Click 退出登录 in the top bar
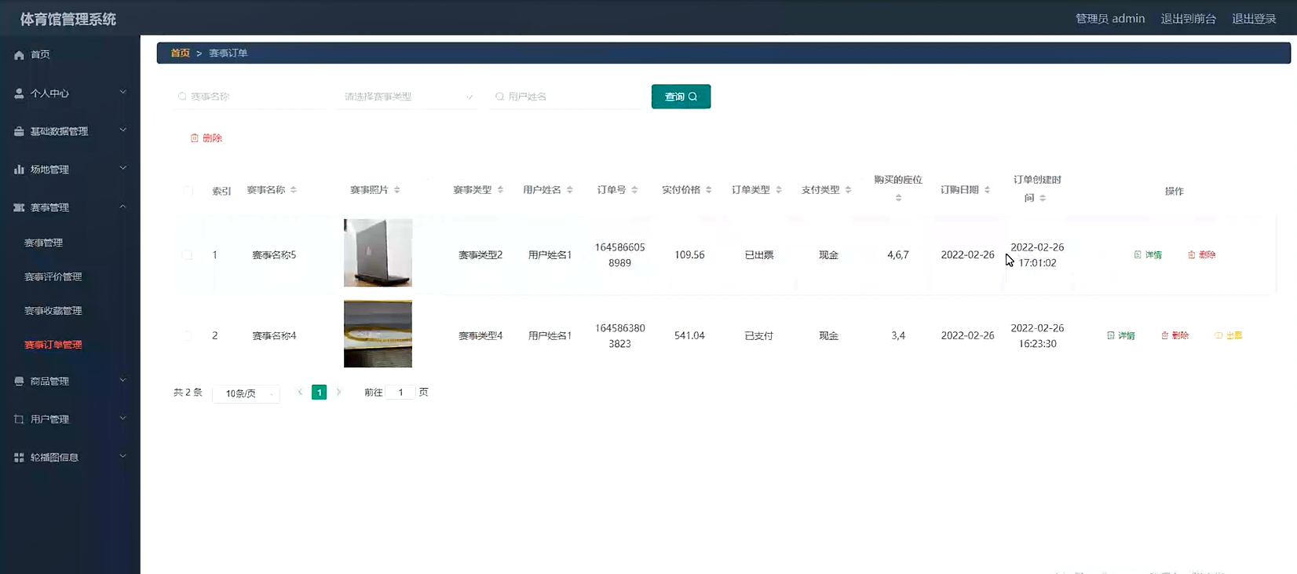 coord(1253,19)
